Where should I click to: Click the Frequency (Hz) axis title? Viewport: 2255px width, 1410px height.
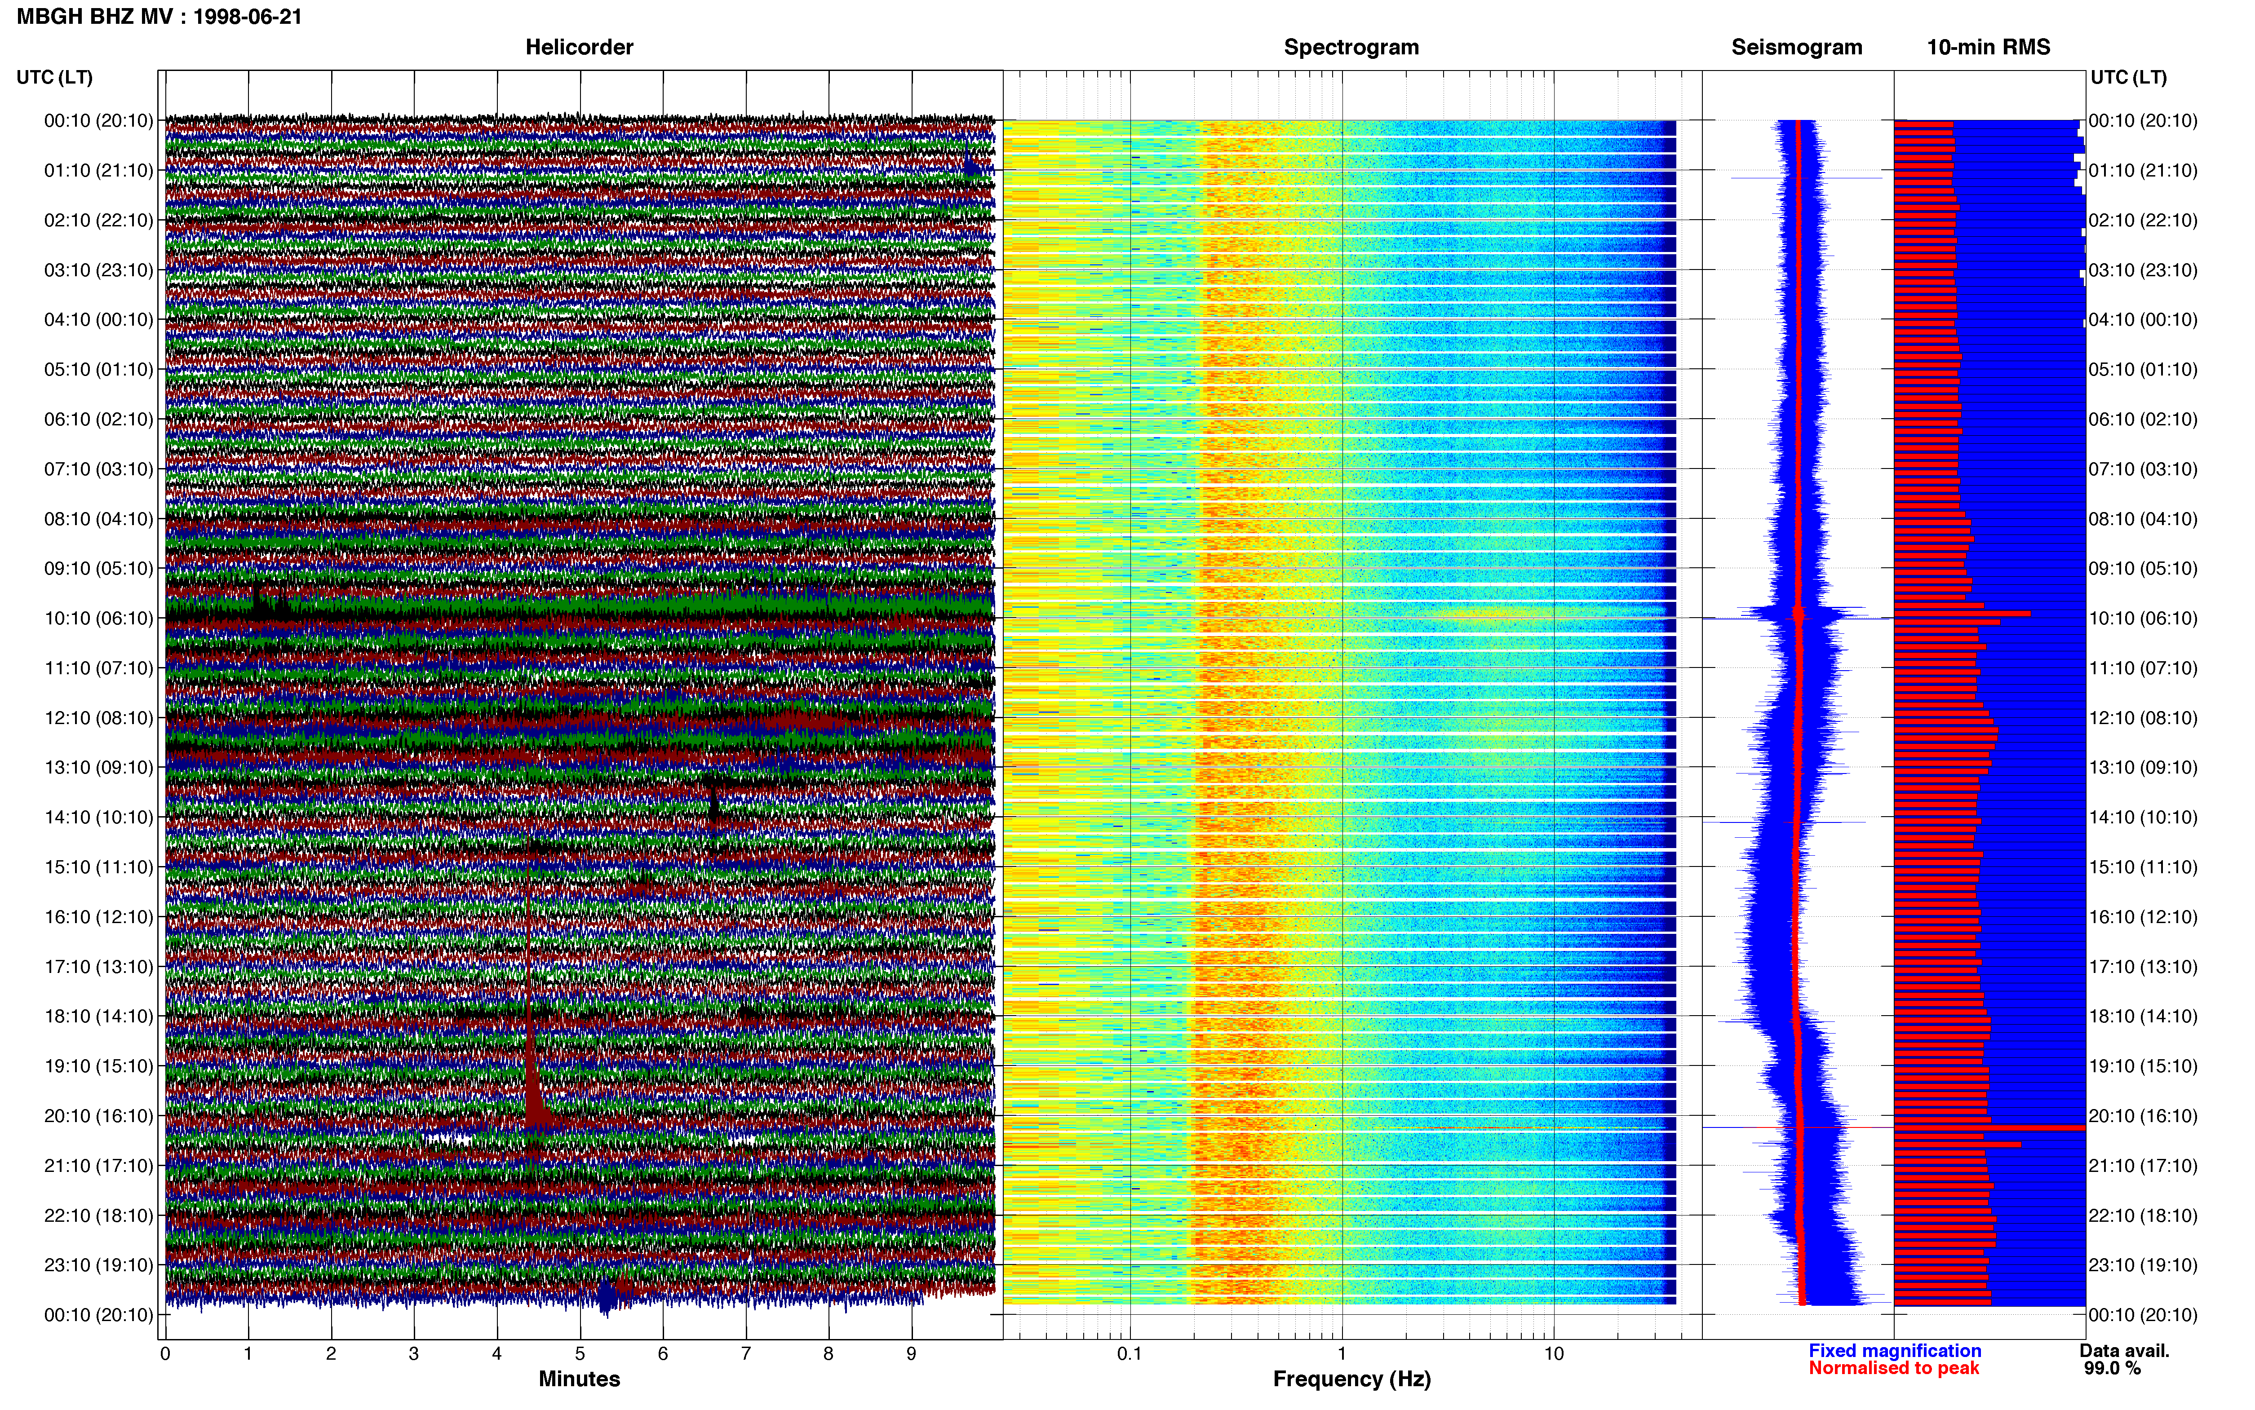1351,1379
